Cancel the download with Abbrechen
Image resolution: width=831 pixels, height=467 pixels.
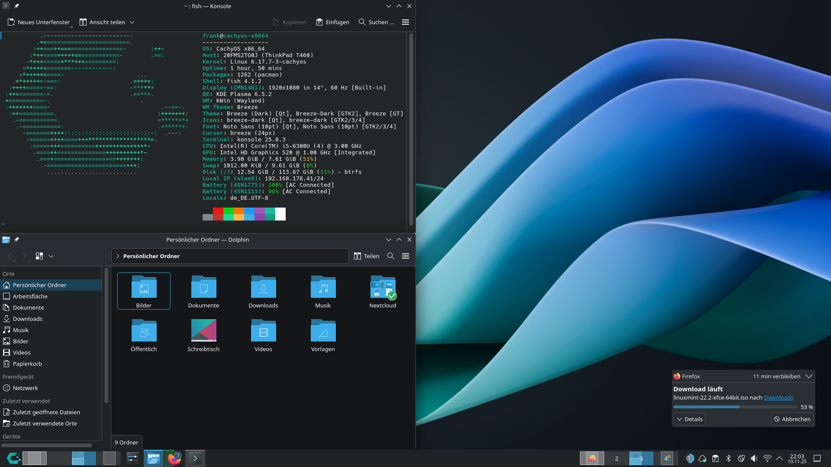[x=792, y=419]
